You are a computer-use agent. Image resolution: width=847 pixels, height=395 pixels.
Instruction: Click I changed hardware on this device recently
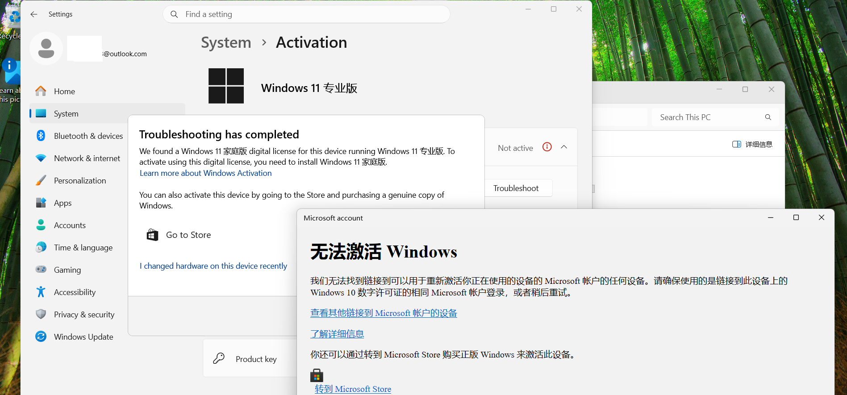pyautogui.click(x=213, y=266)
